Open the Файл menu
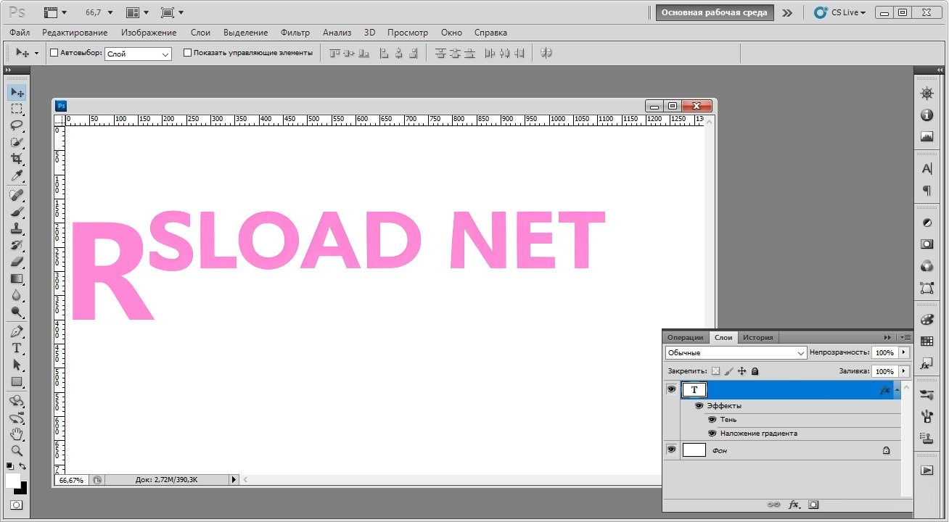The image size is (949, 522). click(20, 33)
